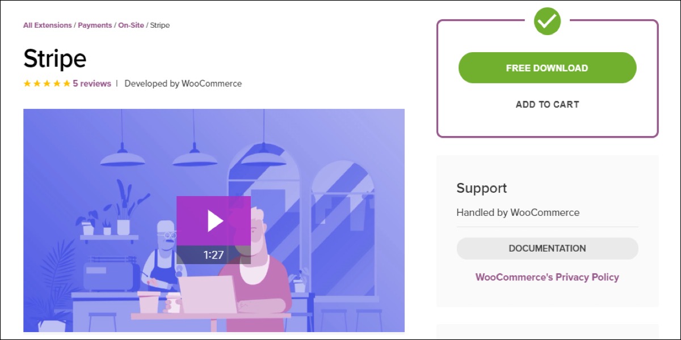Viewport: 681px width, 340px height.
Task: Click the Handled by WooCommerce text
Action: [x=518, y=213]
